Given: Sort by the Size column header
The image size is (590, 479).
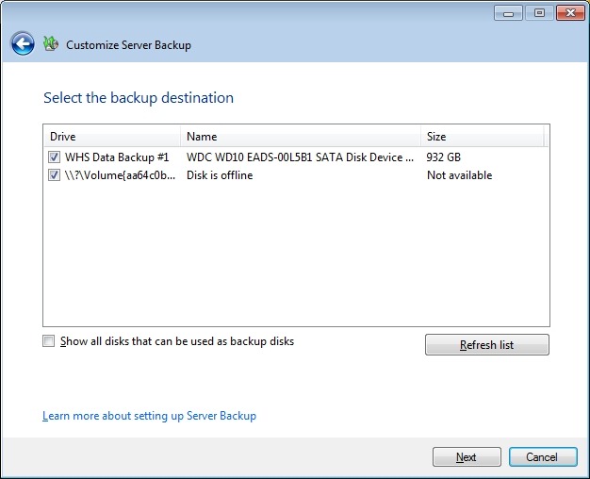Looking at the screenshot, I should [481, 137].
